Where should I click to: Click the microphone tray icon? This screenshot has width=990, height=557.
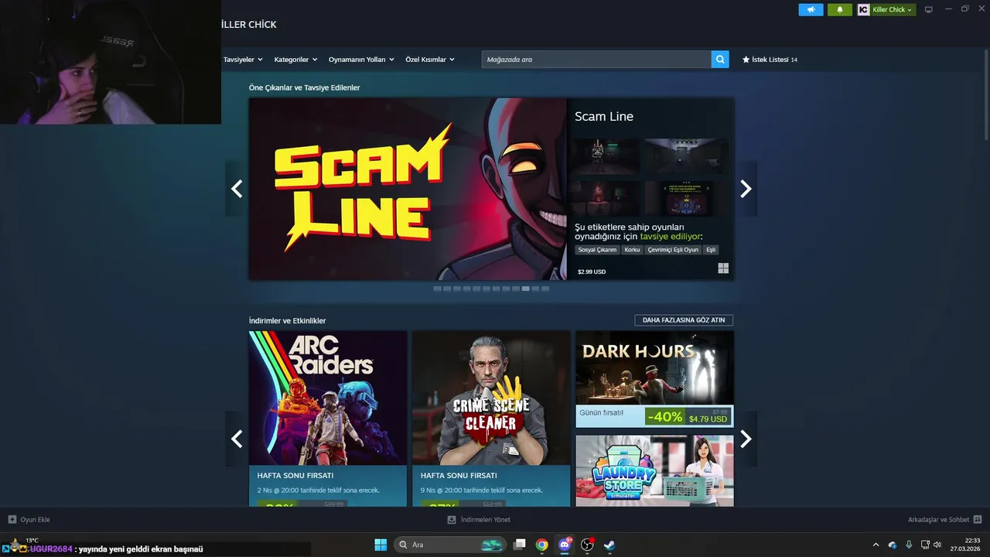pos(909,545)
